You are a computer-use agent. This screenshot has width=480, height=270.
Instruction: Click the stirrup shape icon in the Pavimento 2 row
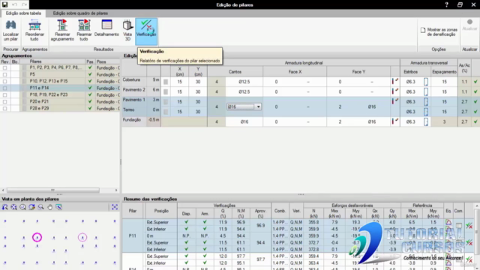tap(426, 91)
